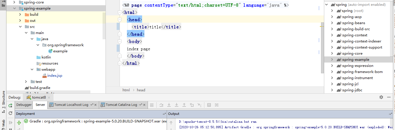The image size is (395, 130).
Task: Collapse the org.springframework package
Action: [x=38, y=45]
